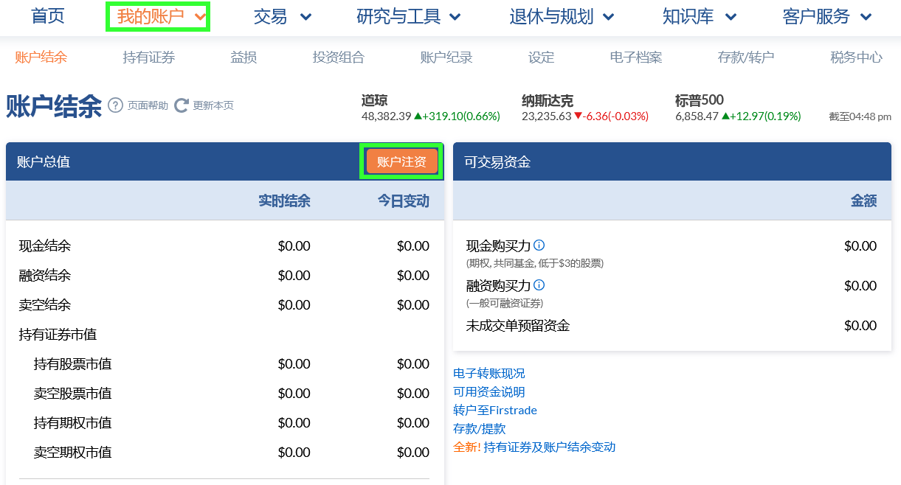Open the 投资组合 tab
The image size is (901, 485).
(x=338, y=57)
